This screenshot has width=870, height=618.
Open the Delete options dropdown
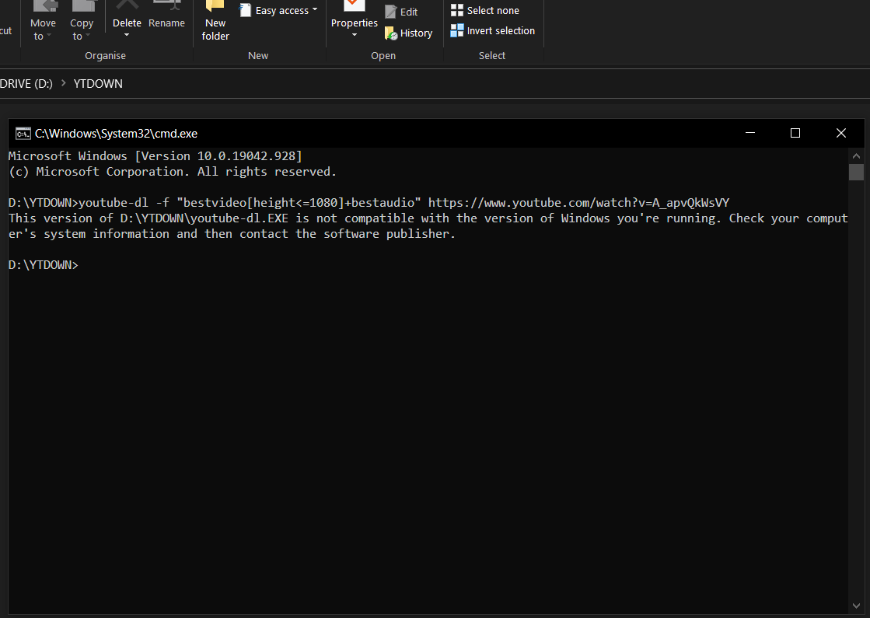point(127,35)
